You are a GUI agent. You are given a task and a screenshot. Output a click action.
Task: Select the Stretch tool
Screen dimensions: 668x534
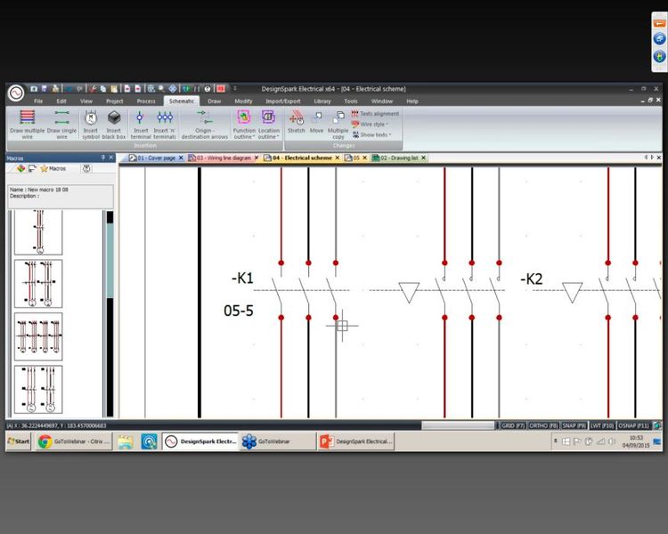(296, 122)
